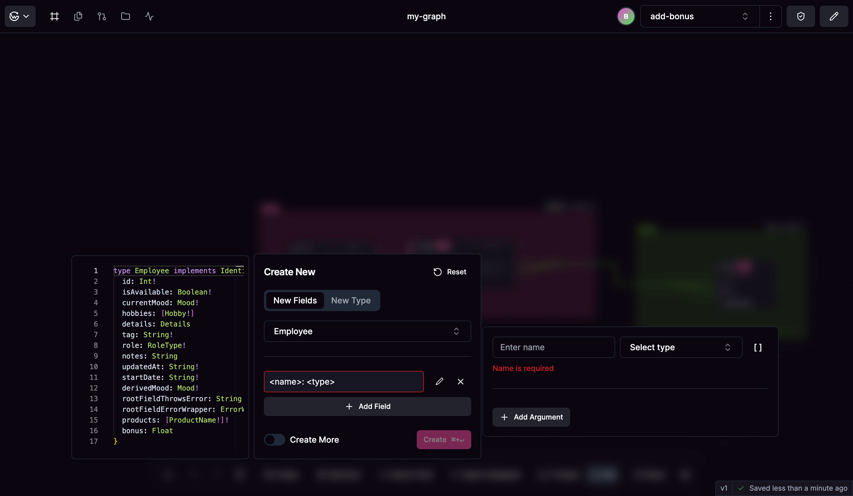853x496 pixels.
Task: Open the copy/duplicate schema icon
Action: 78,16
